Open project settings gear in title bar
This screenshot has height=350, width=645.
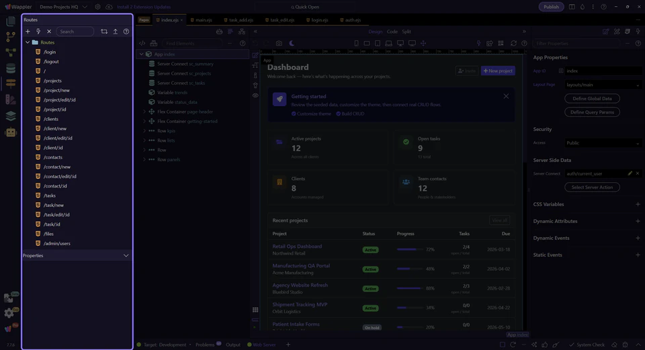point(97,7)
